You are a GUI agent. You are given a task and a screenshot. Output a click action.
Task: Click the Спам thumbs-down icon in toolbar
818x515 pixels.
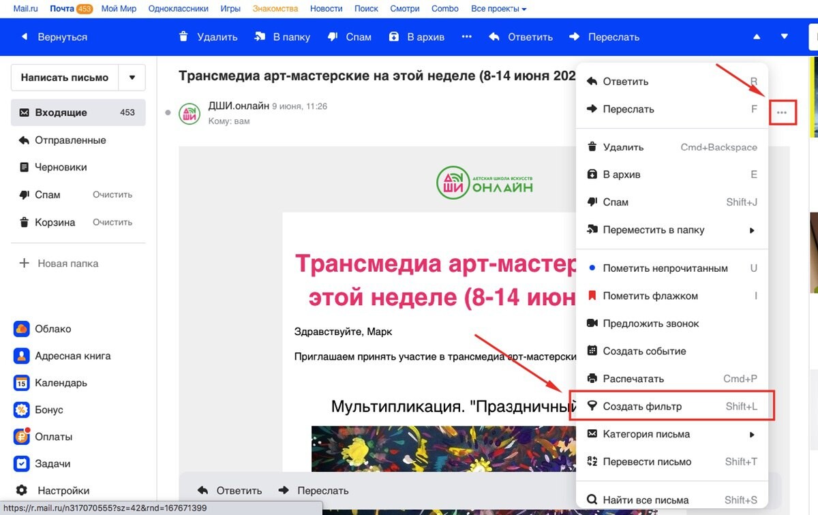pyautogui.click(x=333, y=37)
